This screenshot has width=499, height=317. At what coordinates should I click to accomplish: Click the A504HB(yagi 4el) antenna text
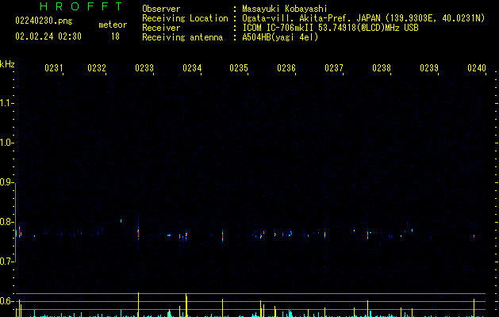point(280,37)
